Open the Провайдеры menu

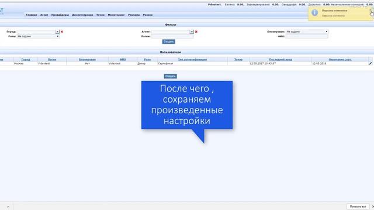(60, 15)
